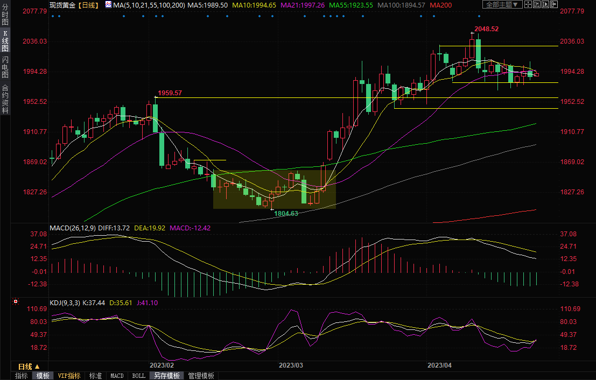
Task: Open the 闪电图 view
Action: (5, 67)
